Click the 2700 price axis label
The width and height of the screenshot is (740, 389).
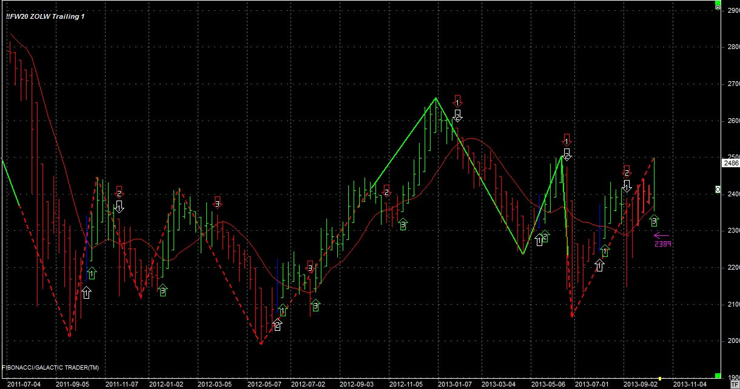(x=733, y=84)
